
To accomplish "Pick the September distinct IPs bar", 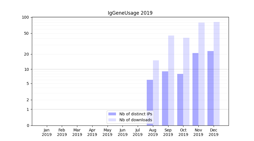I will click(165, 98).
